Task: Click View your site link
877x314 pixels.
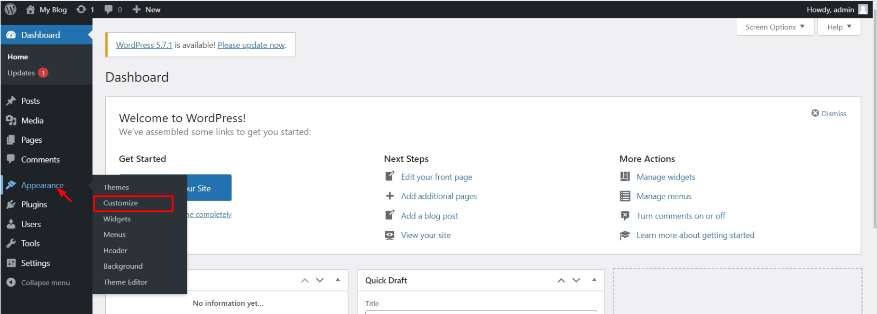Action: click(426, 235)
